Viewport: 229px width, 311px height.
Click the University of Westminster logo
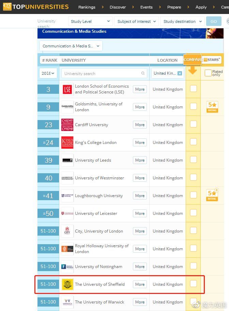pos(67,178)
